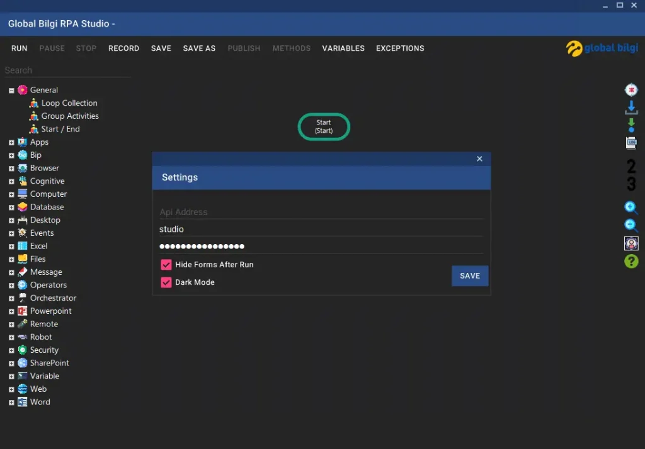The image size is (645, 449).
Task: Click the global bilgi logo
Action: coord(602,48)
